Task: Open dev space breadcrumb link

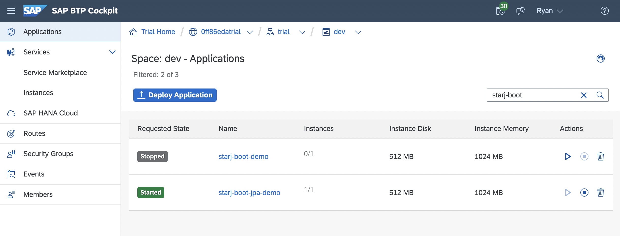Action: point(339,32)
